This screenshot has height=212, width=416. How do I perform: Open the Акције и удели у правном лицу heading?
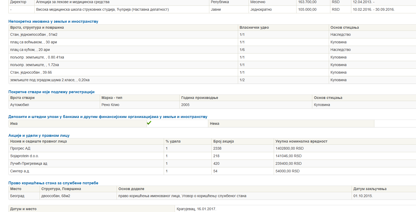(x=39, y=136)
